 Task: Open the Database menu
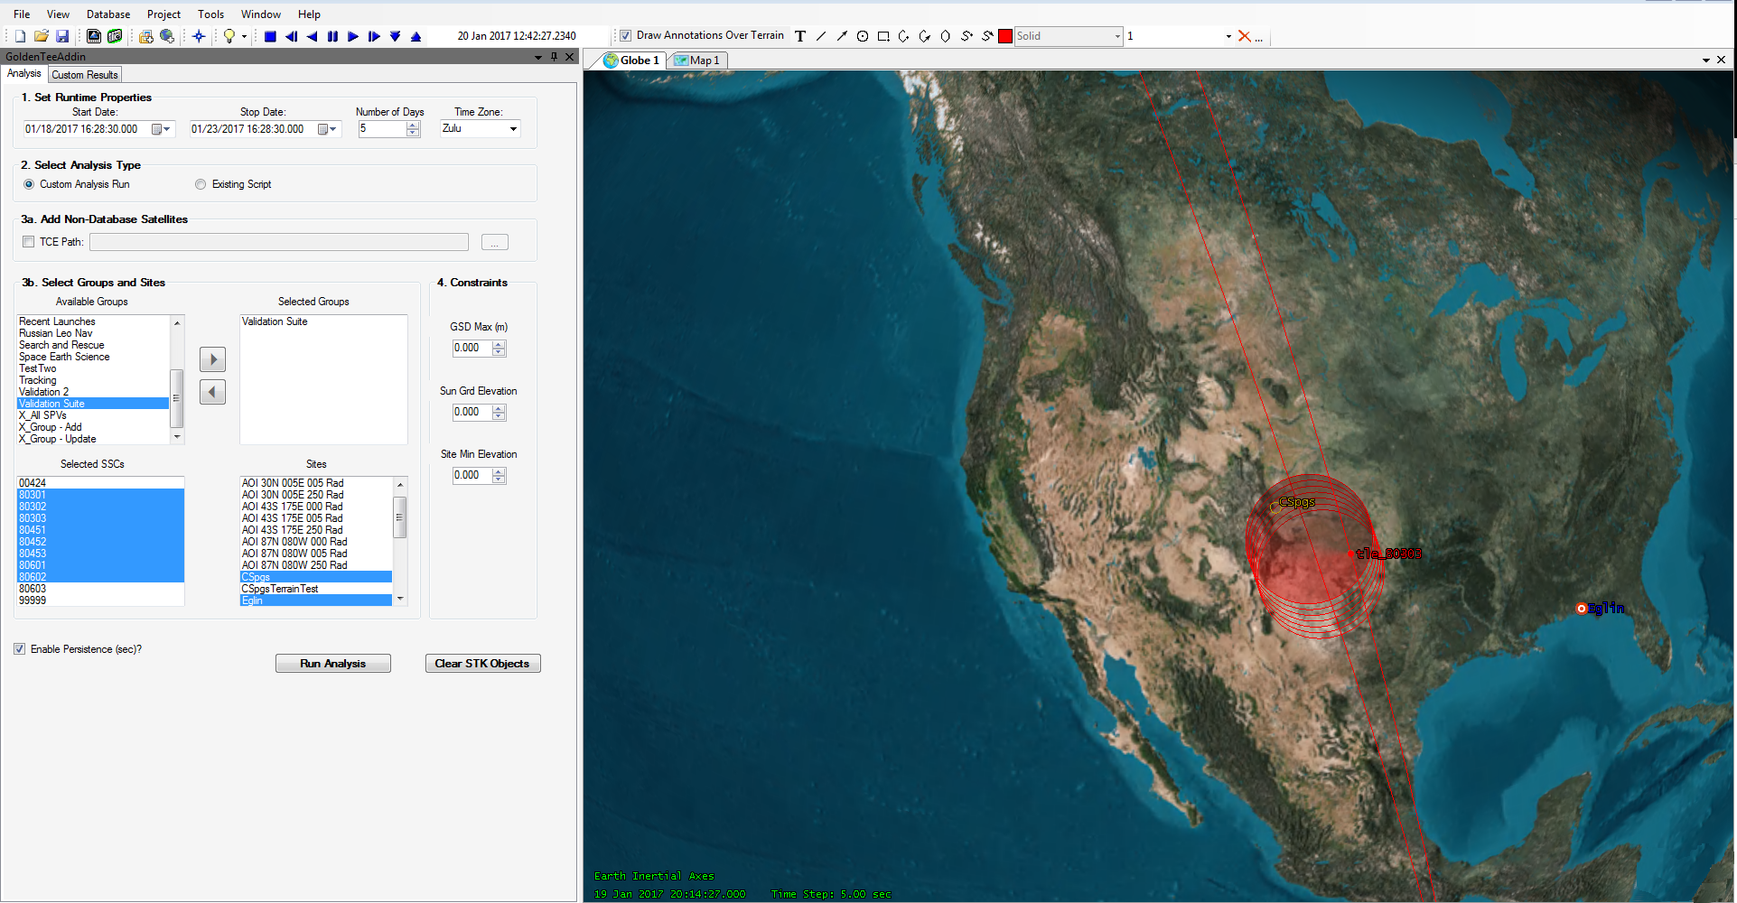(107, 14)
